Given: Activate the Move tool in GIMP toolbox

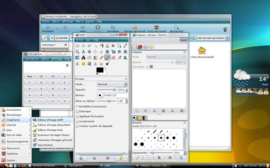Looking at the screenshot, I should 90,52.
